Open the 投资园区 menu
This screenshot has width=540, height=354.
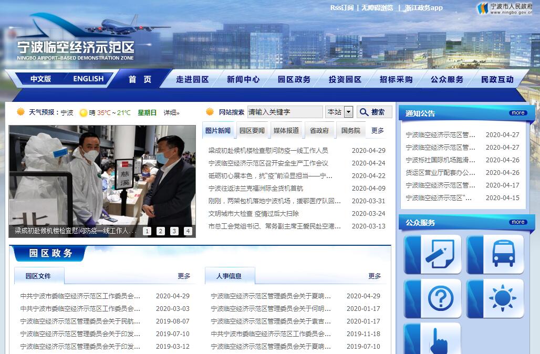(x=345, y=79)
